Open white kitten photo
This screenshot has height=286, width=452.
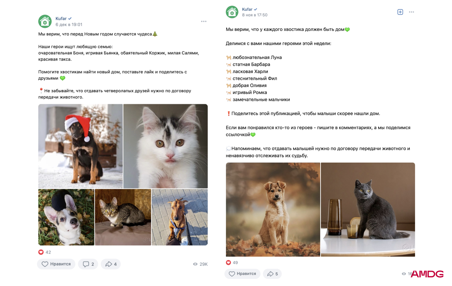pos(166,146)
